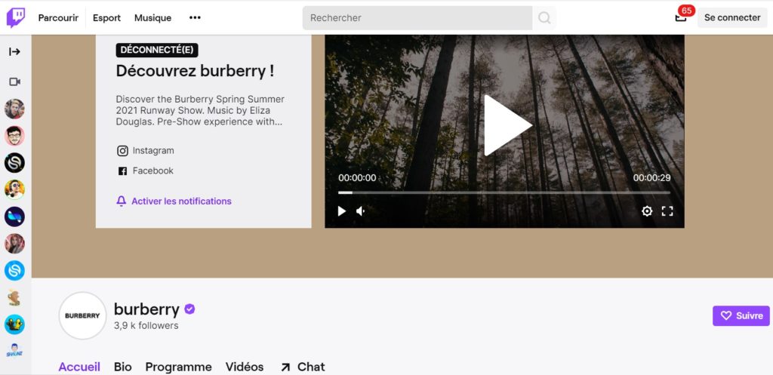Click the Twitch logo home icon
The image size is (773, 375).
[x=16, y=17]
